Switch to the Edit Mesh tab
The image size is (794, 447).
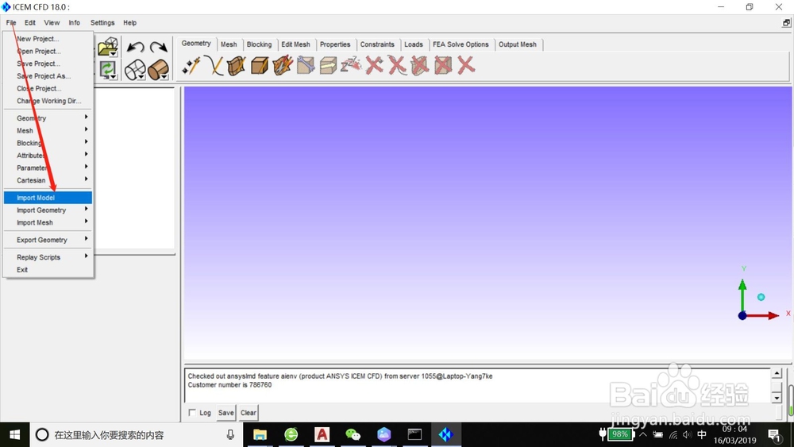(x=295, y=44)
